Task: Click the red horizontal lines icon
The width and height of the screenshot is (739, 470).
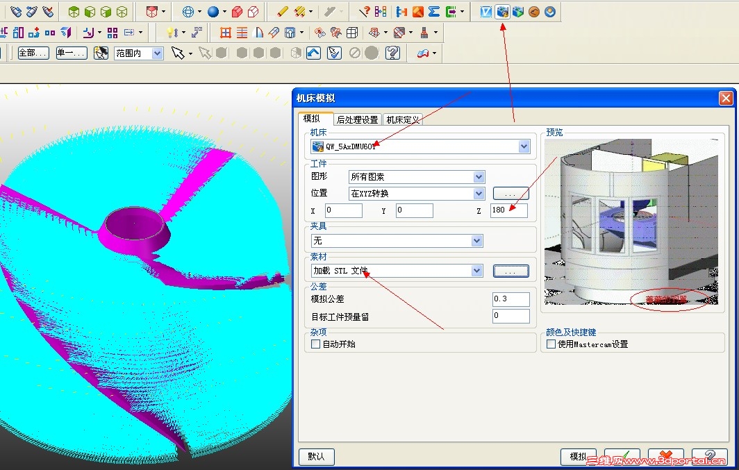Action: (242, 33)
